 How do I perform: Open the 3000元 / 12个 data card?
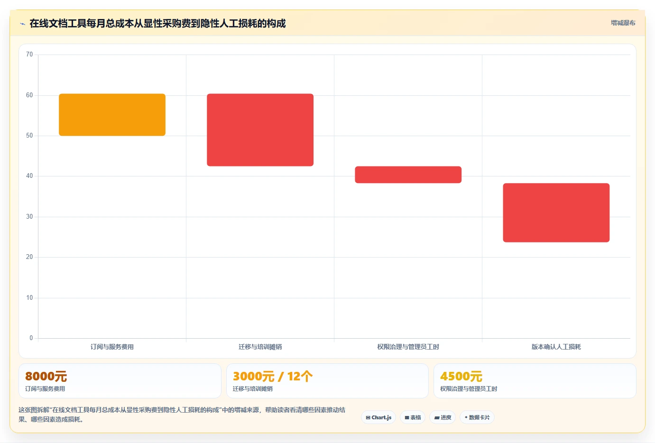tap(327, 381)
